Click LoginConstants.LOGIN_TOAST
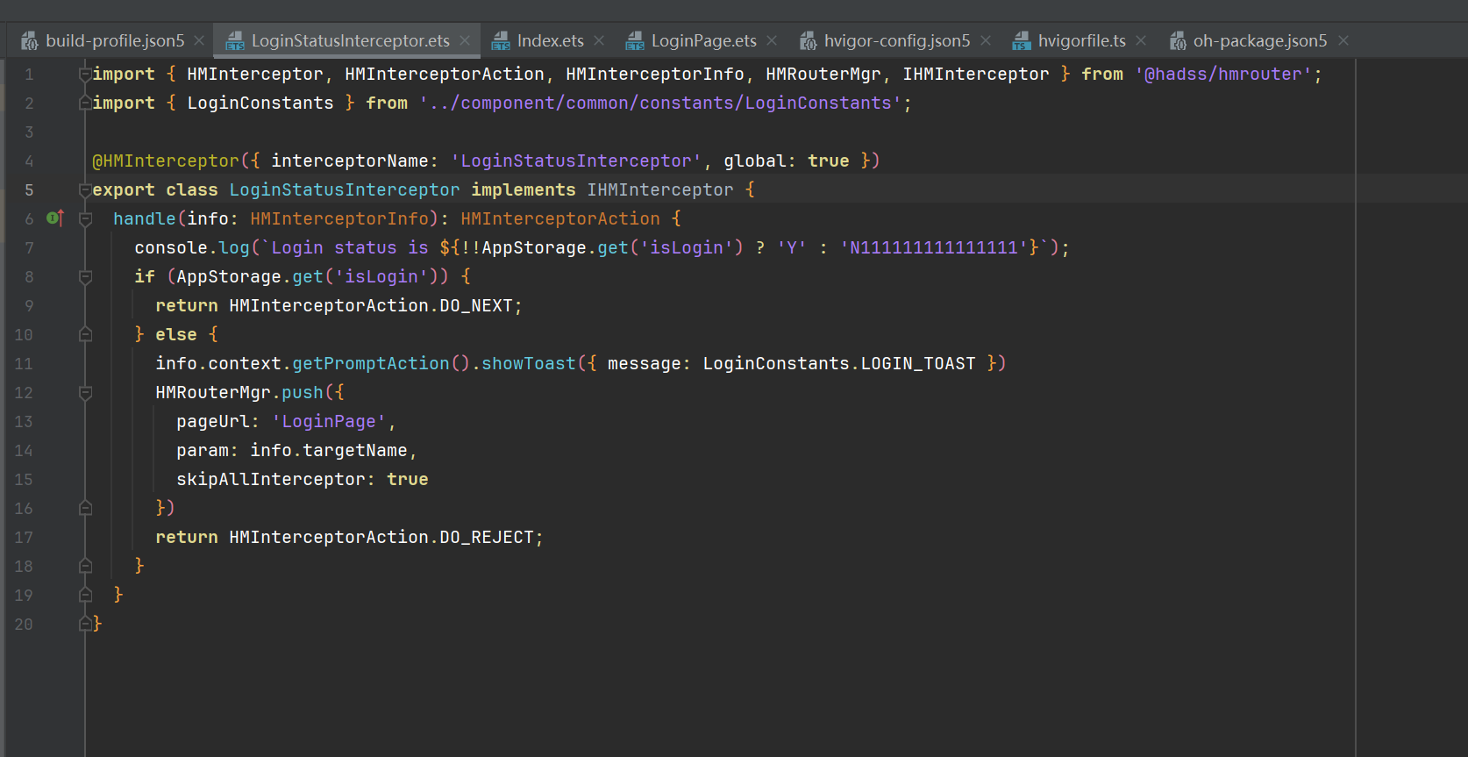This screenshot has width=1468, height=757. click(839, 364)
